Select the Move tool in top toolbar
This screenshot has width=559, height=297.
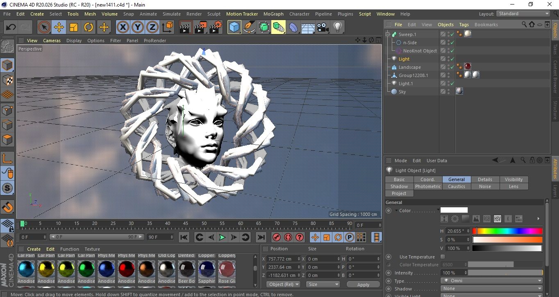point(59,27)
